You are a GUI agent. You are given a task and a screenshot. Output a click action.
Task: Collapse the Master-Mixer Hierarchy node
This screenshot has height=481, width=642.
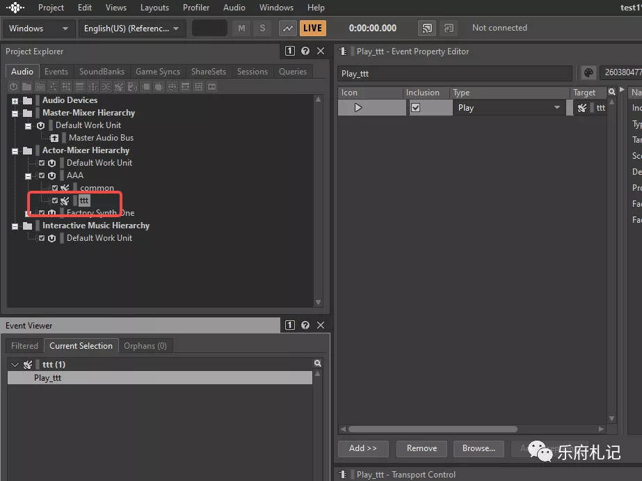point(15,113)
